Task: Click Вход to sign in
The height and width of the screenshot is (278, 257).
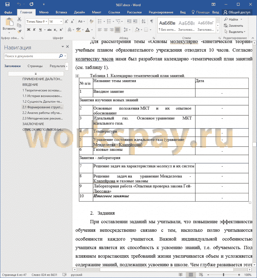Action: coord(216,12)
